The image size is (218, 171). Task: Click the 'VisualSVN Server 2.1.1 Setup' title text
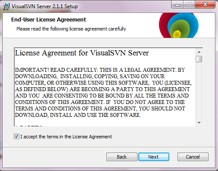(45, 6)
